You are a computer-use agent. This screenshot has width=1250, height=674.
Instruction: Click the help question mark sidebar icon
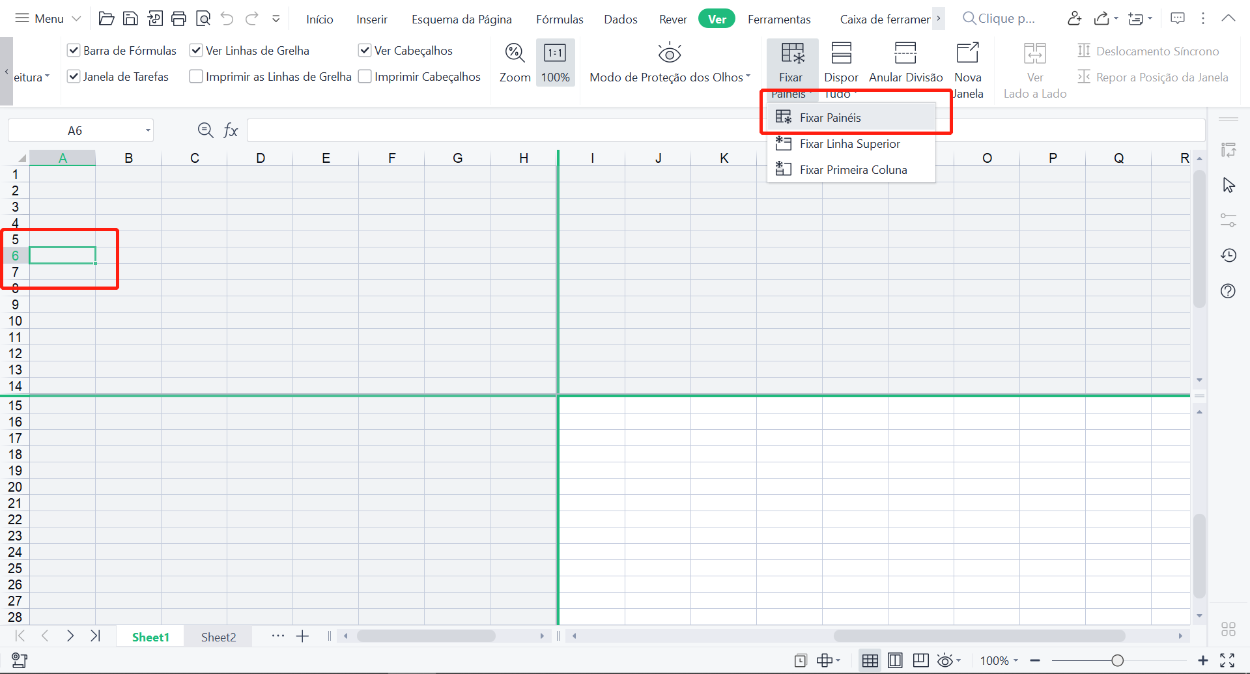(x=1229, y=291)
